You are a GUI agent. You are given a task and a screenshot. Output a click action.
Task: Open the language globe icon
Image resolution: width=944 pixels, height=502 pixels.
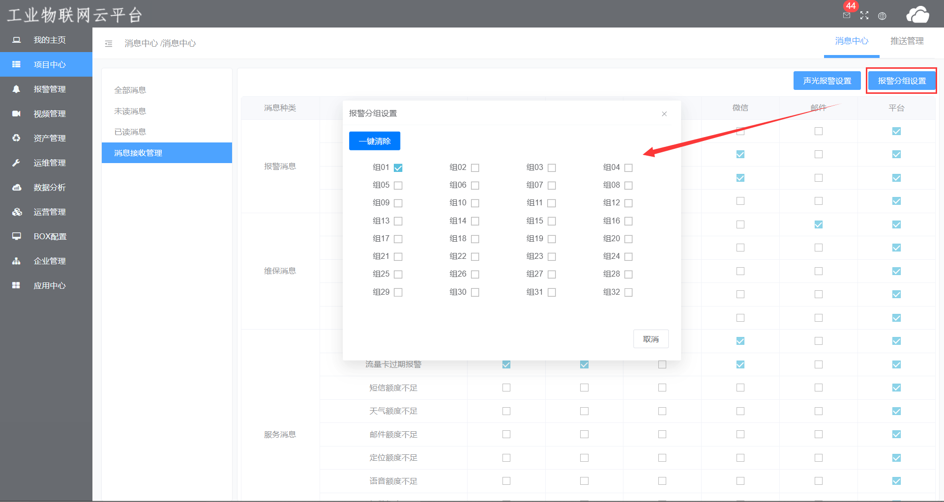point(882,16)
